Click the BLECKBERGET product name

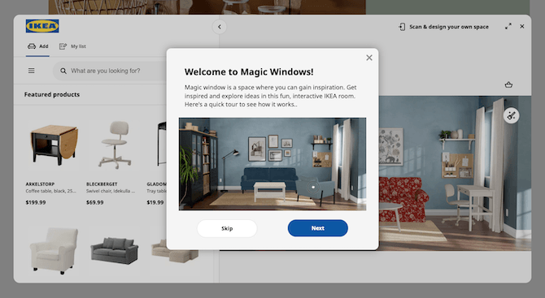point(102,184)
